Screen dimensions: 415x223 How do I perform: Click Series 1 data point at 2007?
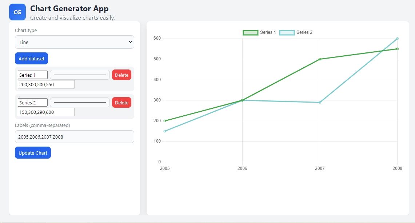tap(320, 59)
